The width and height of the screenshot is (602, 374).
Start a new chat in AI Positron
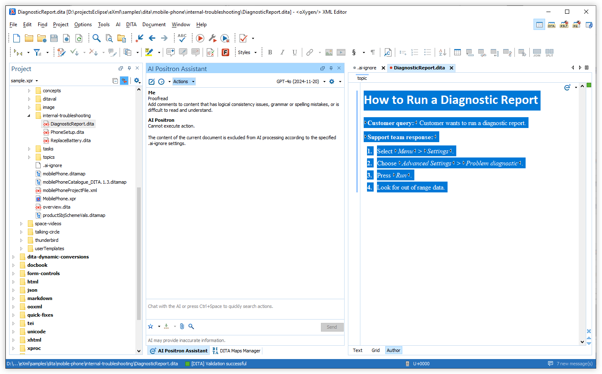152,81
